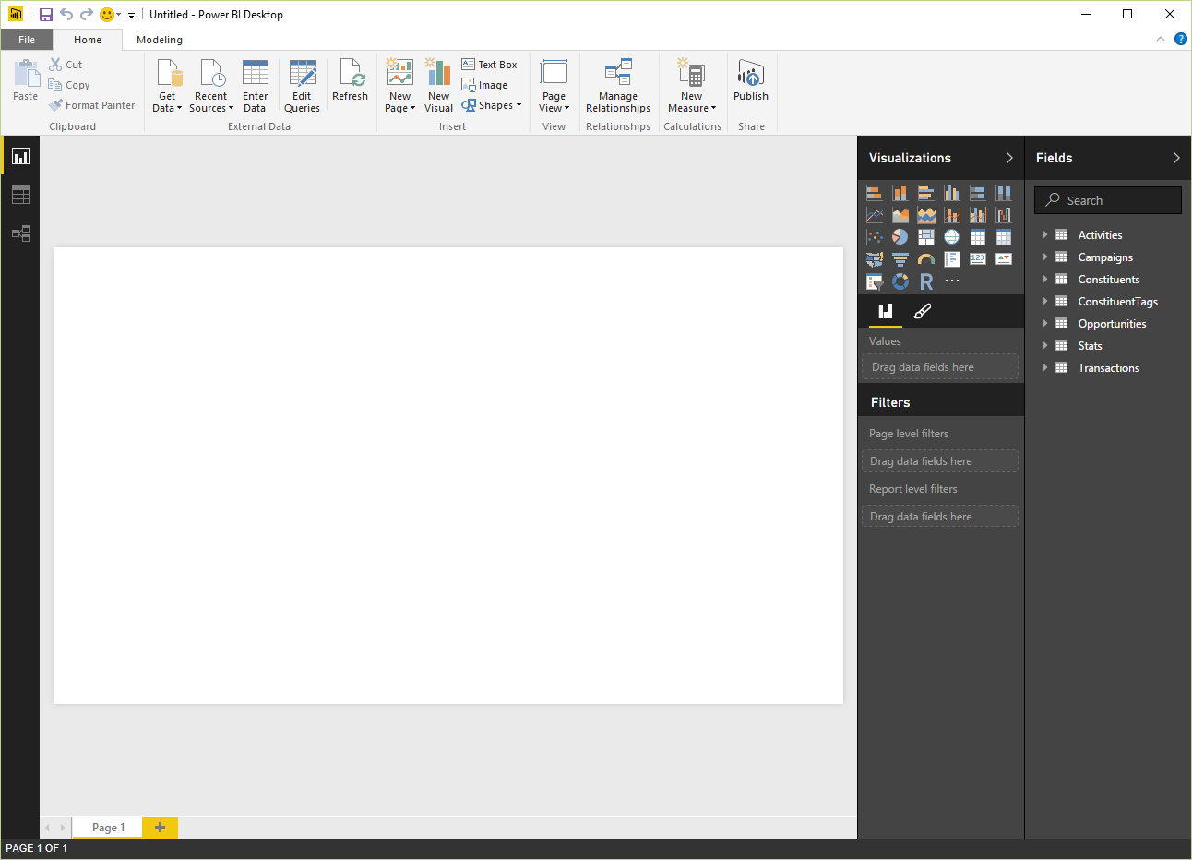The width and height of the screenshot is (1192, 860).
Task: Select the pie chart visualization
Action: pos(900,237)
